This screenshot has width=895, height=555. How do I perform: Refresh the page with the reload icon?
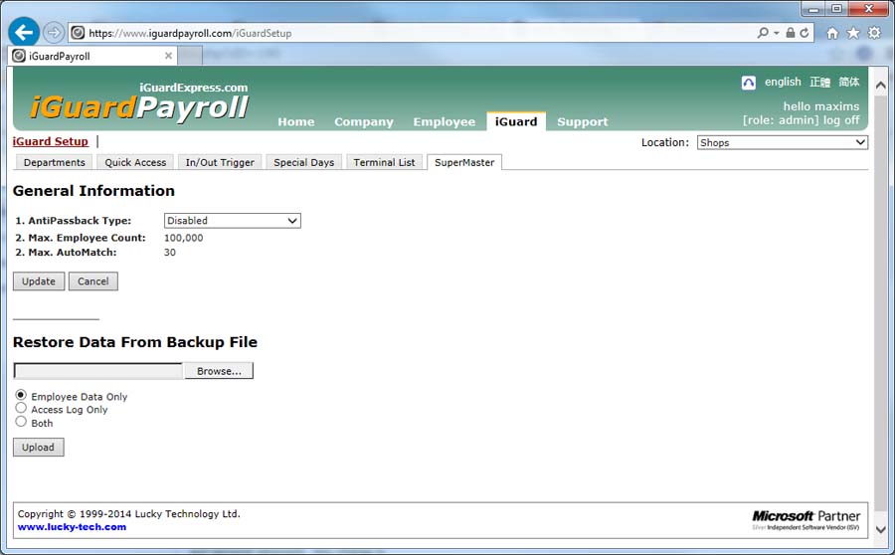tap(805, 33)
